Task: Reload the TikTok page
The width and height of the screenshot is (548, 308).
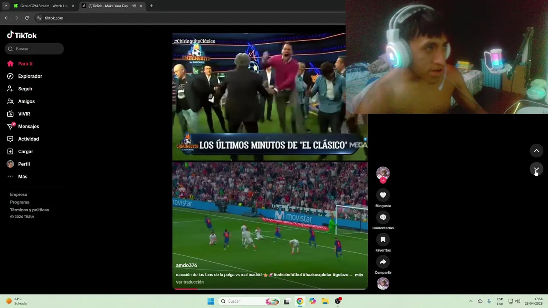Action: [27, 18]
